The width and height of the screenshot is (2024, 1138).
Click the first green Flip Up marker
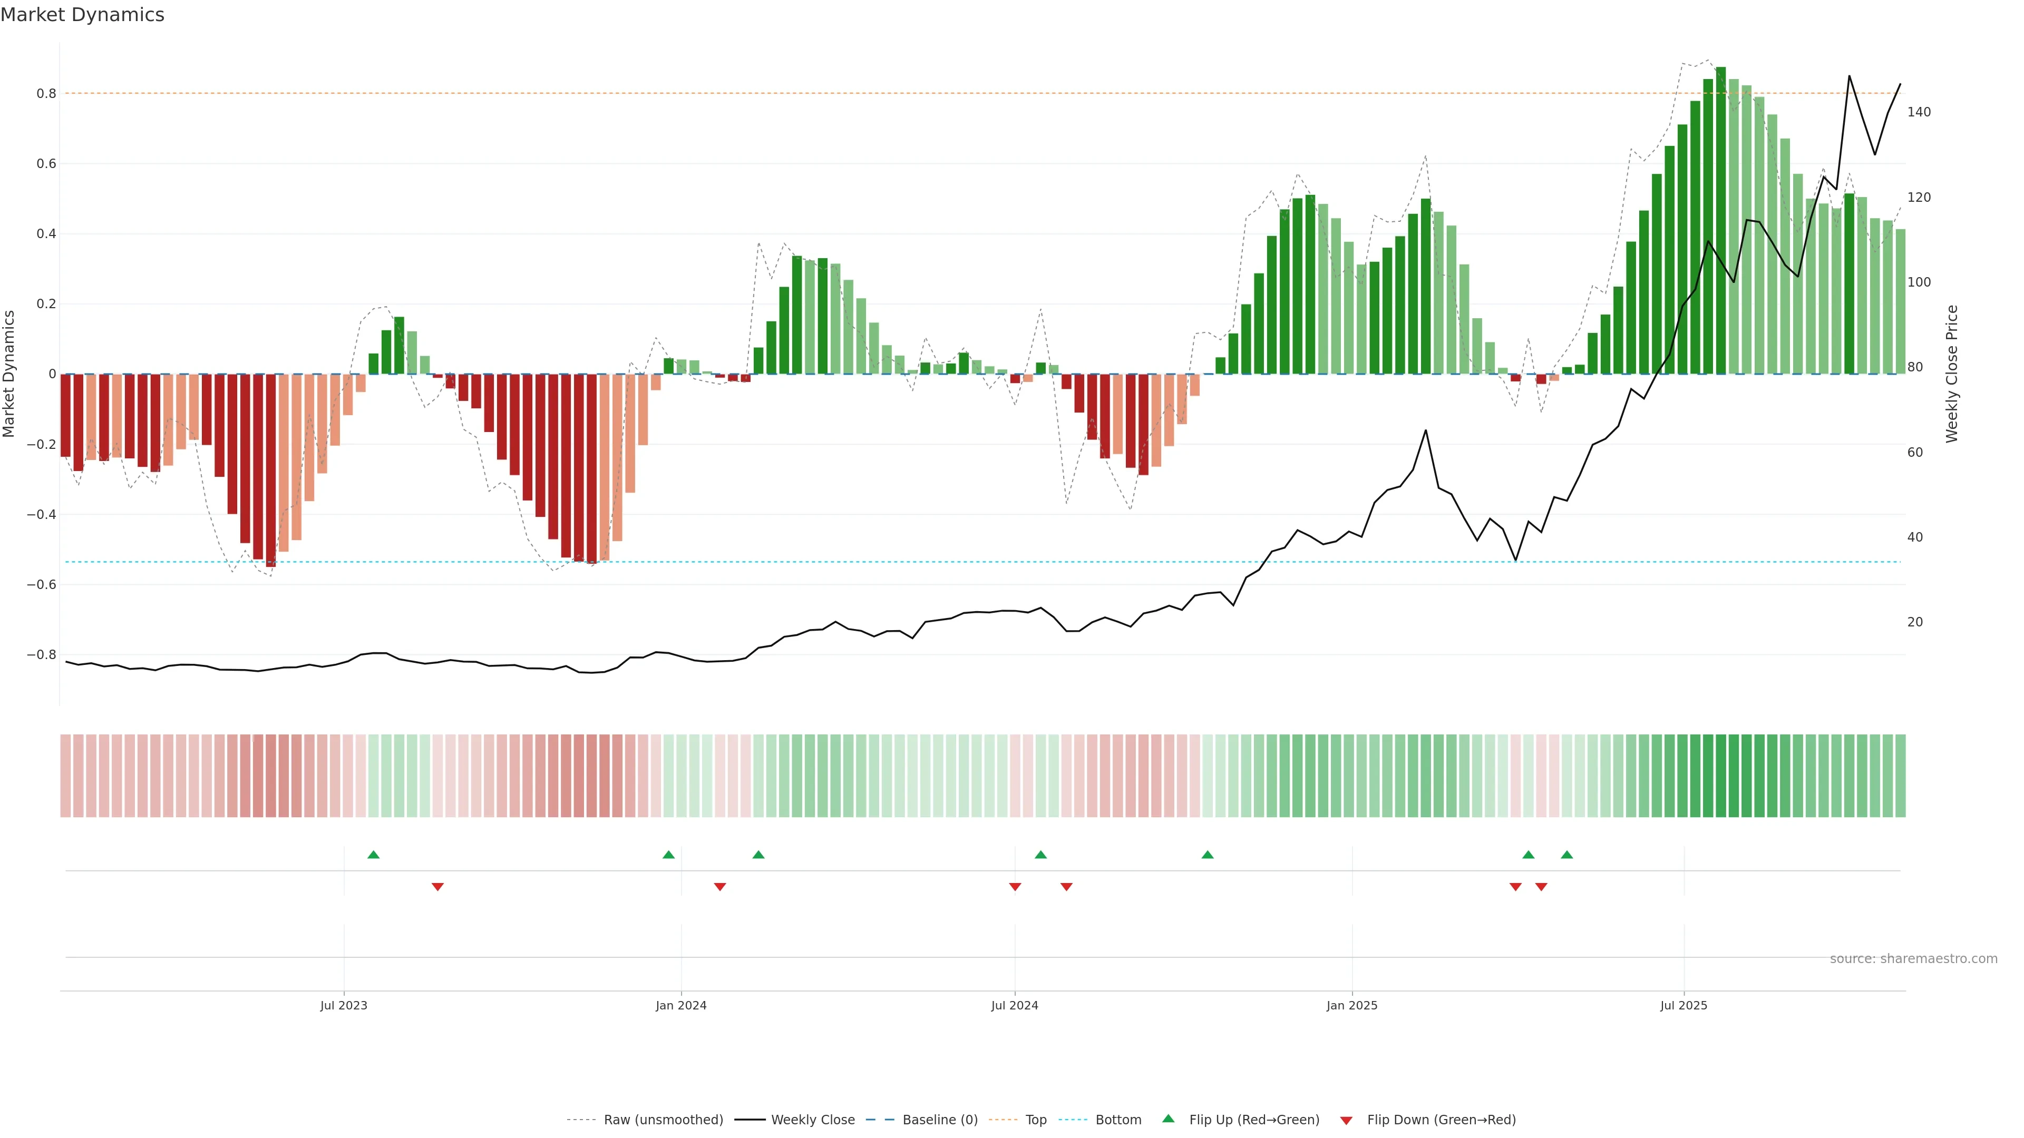click(x=373, y=855)
